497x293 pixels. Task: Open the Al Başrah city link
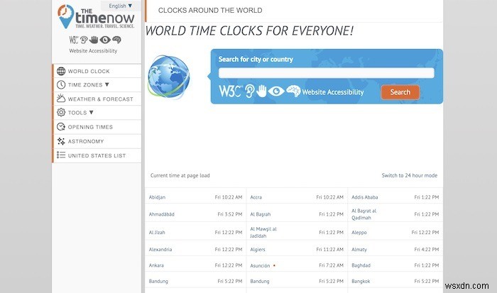[x=261, y=214]
